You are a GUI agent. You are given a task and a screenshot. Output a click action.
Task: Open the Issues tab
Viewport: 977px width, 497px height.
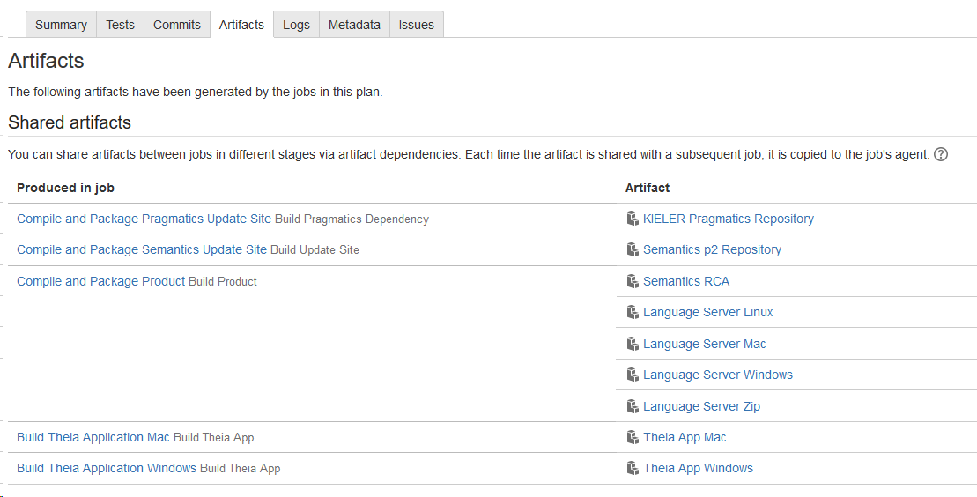click(x=416, y=25)
